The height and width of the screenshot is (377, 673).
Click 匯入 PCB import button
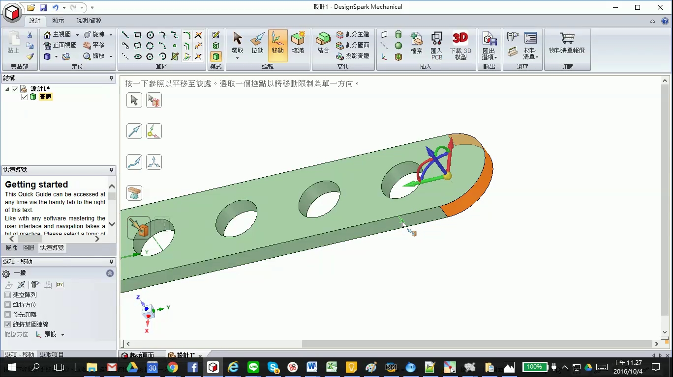(x=436, y=45)
